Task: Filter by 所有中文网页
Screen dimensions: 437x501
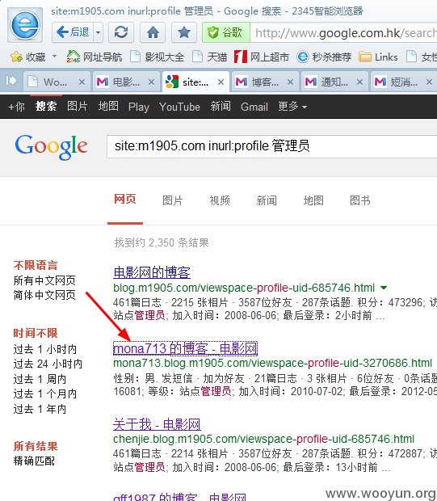Action: pyautogui.click(x=44, y=280)
